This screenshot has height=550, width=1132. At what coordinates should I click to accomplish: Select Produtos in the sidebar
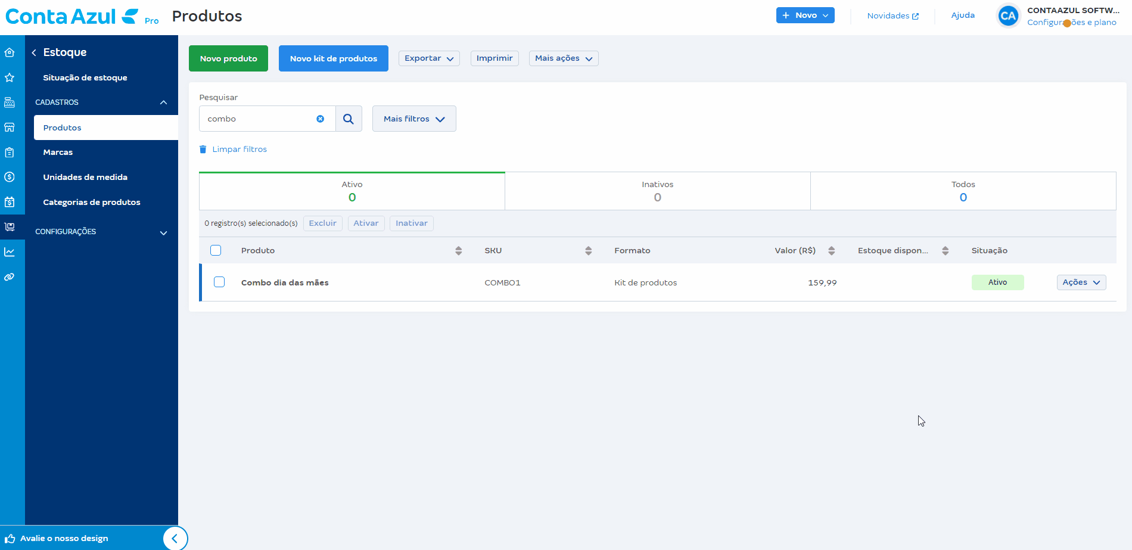106,128
